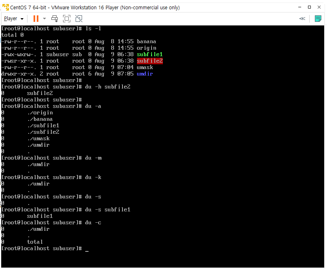The image size is (327, 270).
Task: Click the red-highlighted subfile2 file name
Action: pos(150,61)
